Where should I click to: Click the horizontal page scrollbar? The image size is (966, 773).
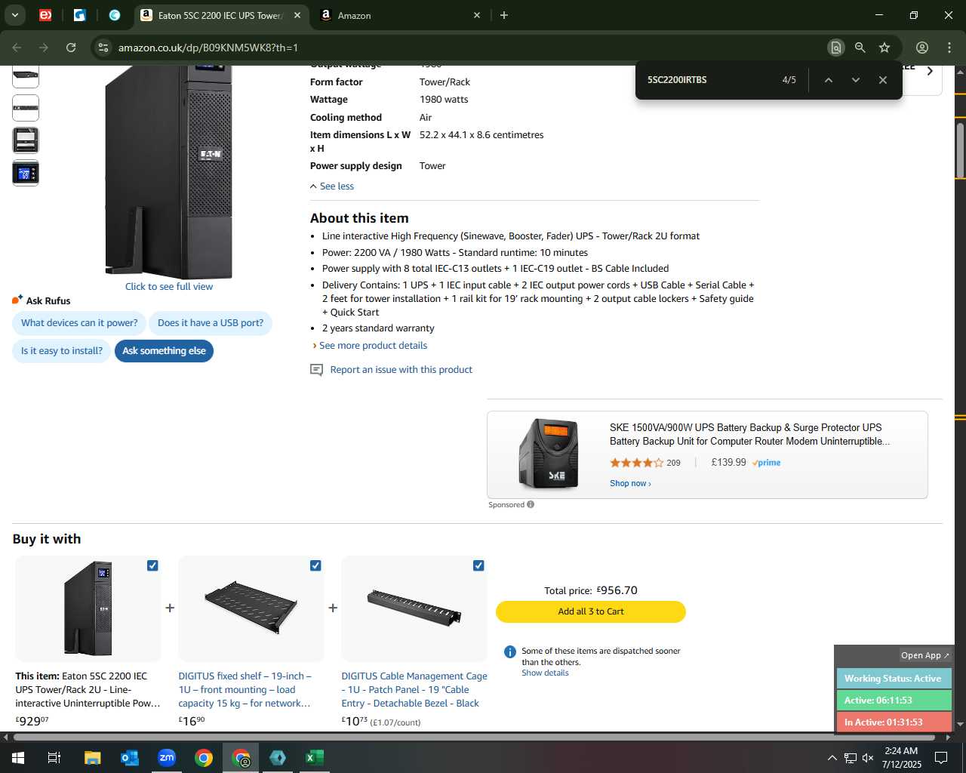click(x=474, y=738)
